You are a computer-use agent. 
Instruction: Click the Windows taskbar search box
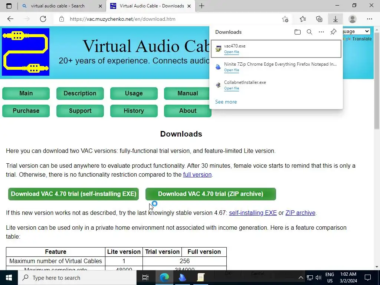click(x=77, y=278)
